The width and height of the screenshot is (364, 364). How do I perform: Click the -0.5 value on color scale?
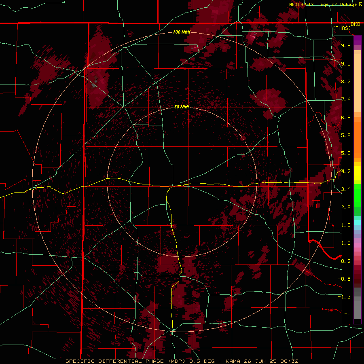click(344, 279)
